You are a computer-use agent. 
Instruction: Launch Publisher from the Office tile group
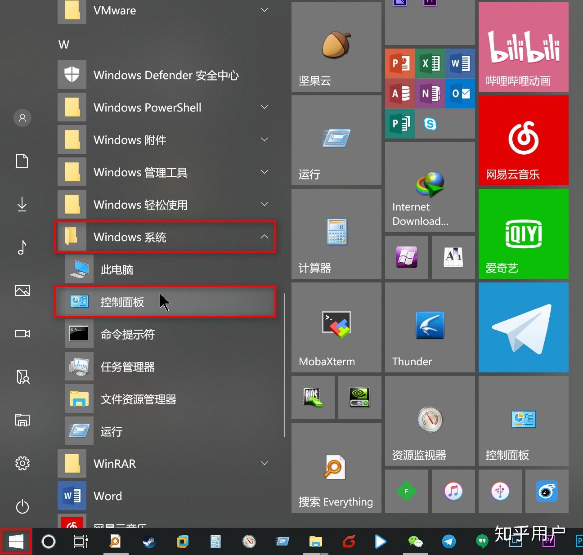point(399,124)
